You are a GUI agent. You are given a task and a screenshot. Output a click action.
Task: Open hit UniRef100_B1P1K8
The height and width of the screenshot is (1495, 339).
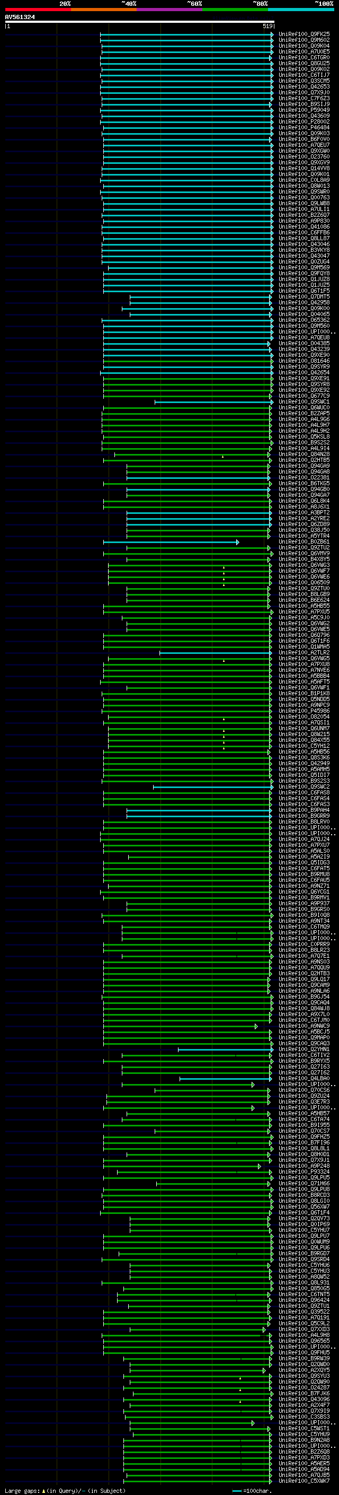coord(304,694)
